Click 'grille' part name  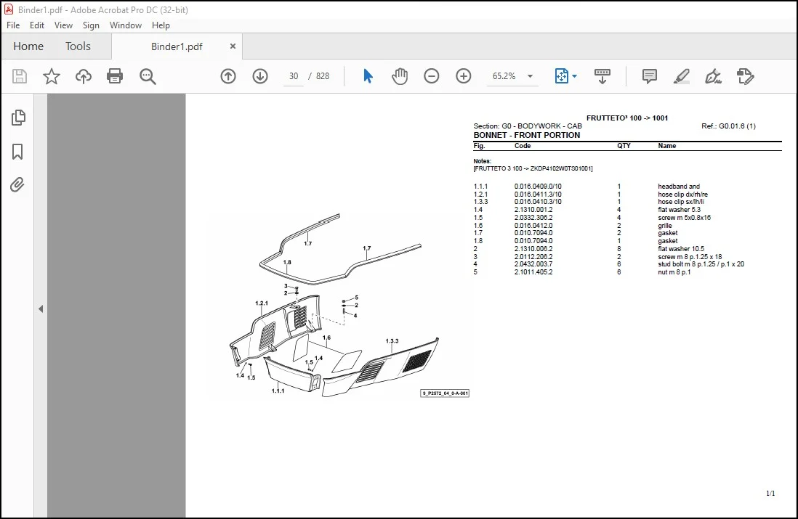click(665, 226)
